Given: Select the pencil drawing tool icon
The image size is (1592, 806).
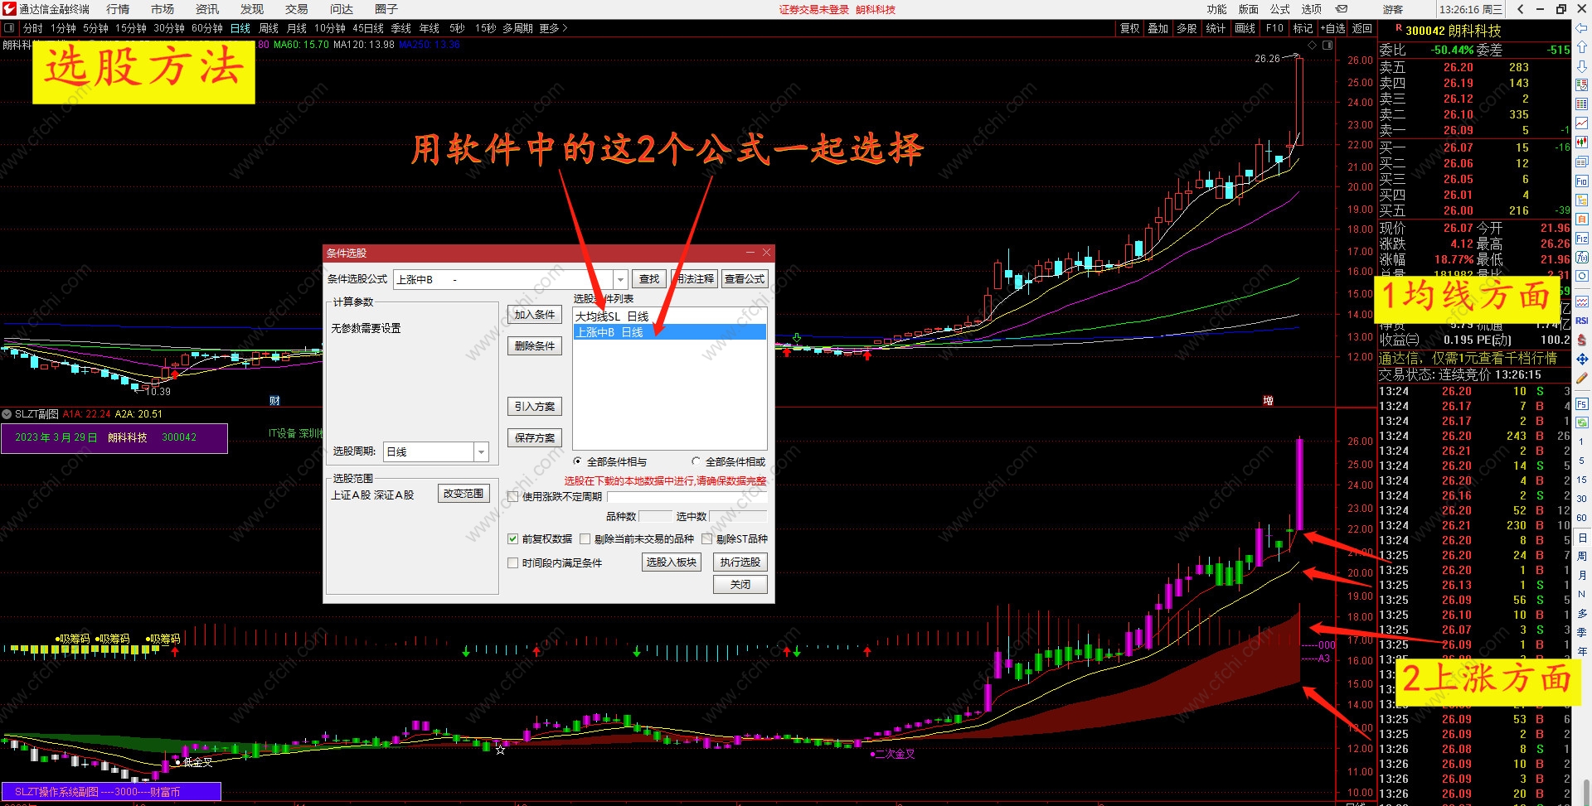Looking at the screenshot, I should click(x=1582, y=379).
